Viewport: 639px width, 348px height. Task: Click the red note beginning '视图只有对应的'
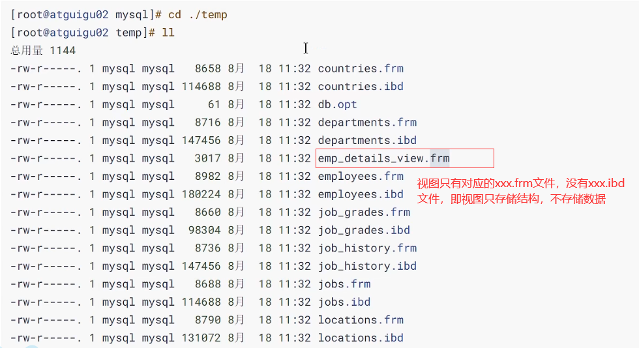[520, 191]
